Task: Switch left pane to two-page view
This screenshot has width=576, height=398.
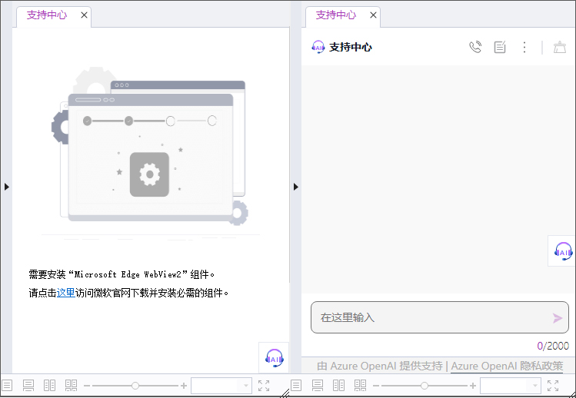Action: pos(50,386)
